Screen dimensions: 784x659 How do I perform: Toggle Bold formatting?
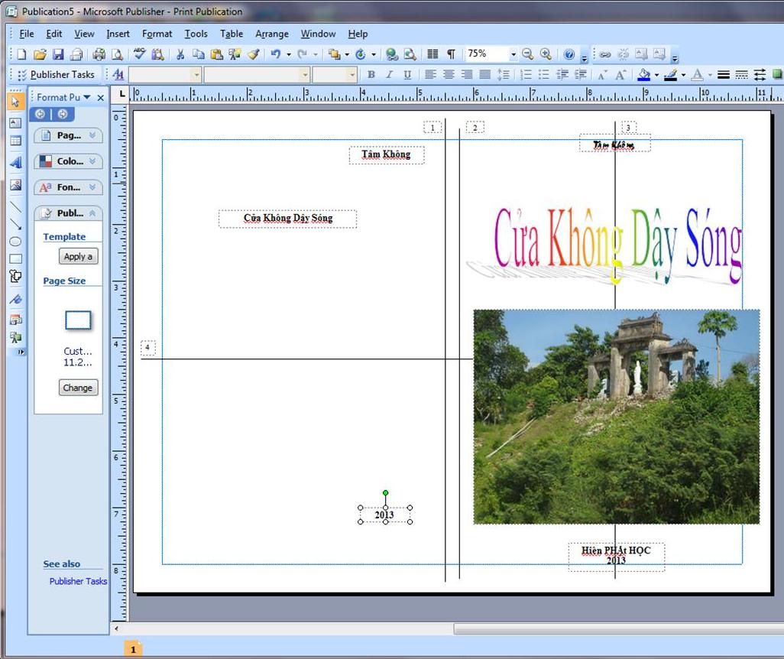point(371,75)
